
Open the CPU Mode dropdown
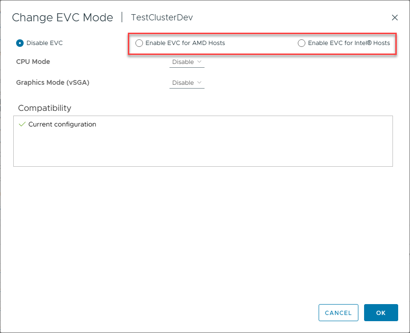187,62
